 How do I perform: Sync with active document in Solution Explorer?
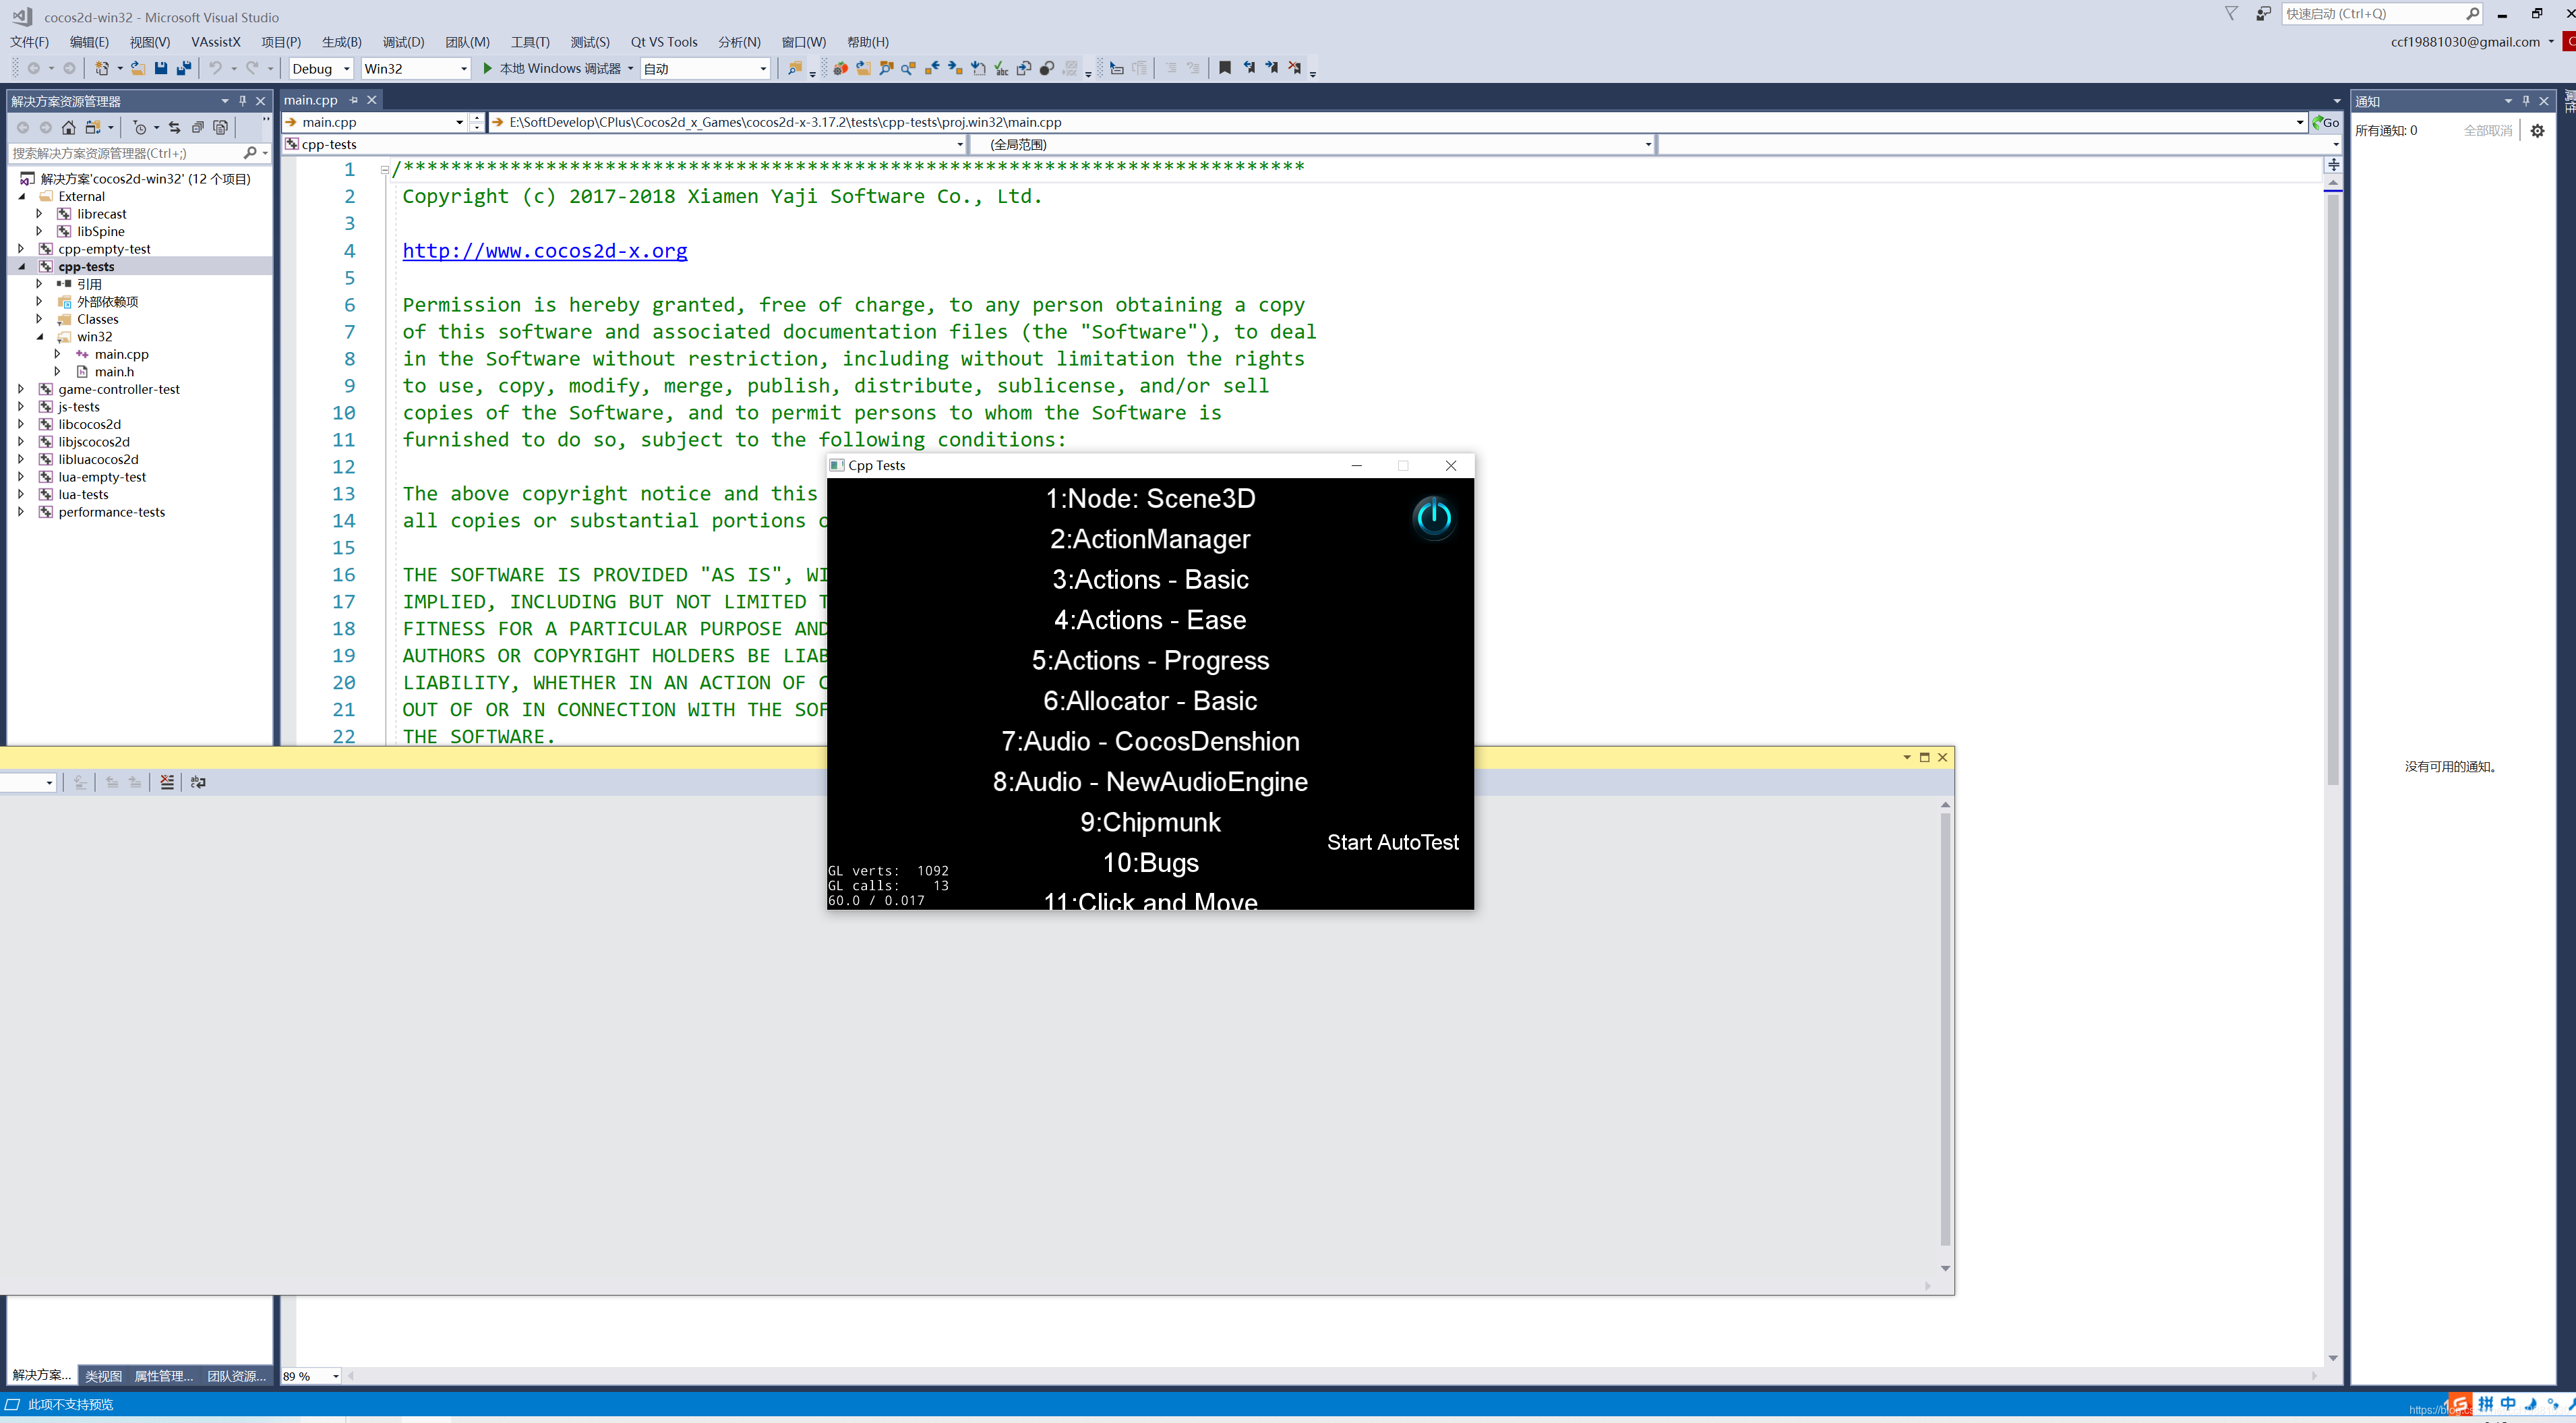tap(175, 127)
